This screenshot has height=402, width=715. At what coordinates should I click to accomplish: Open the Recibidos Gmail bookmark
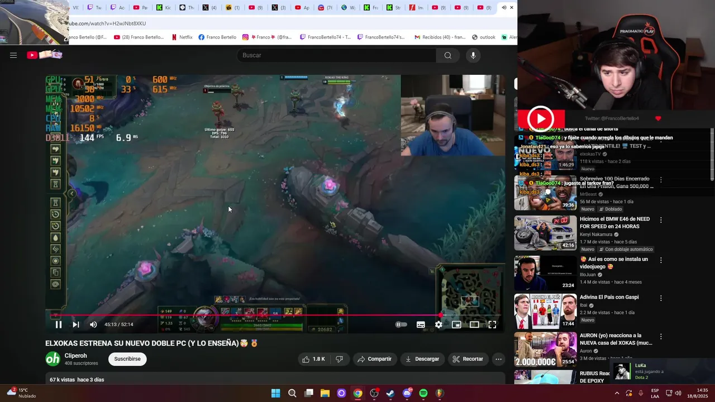coord(440,37)
